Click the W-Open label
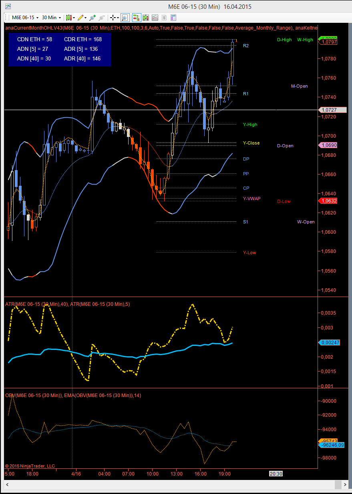352x494 pixels. [306, 222]
